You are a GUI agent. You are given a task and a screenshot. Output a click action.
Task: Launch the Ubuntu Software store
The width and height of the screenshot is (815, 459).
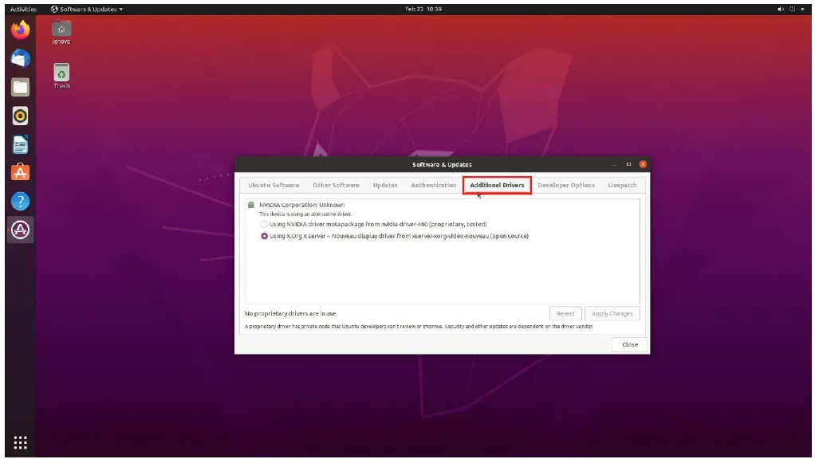point(20,173)
